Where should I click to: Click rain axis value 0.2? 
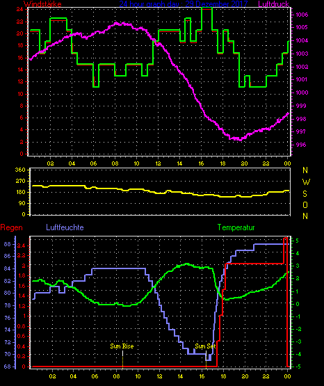[21, 357]
